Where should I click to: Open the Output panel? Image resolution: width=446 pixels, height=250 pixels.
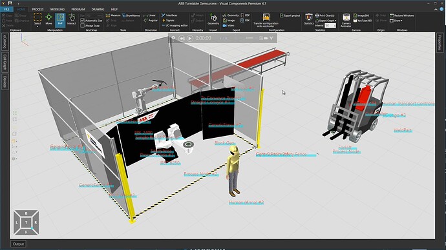(x=18, y=244)
